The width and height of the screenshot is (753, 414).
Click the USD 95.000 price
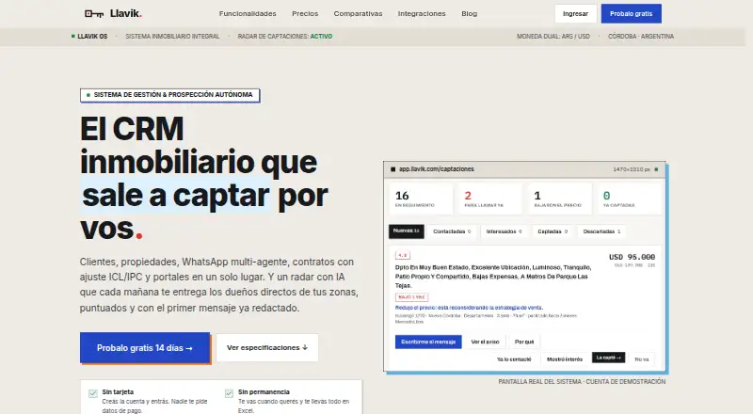click(x=632, y=257)
